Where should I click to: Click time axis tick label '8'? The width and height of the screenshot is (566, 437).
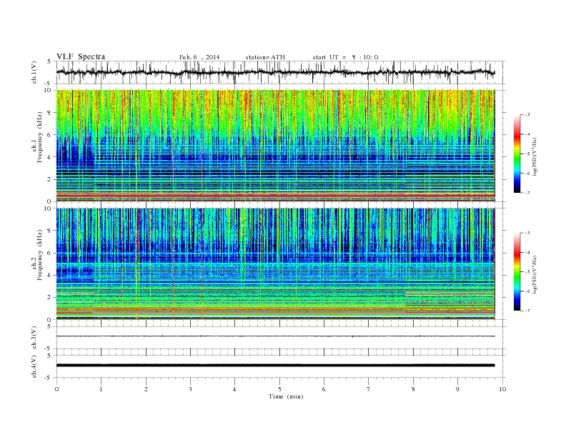tap(413, 389)
